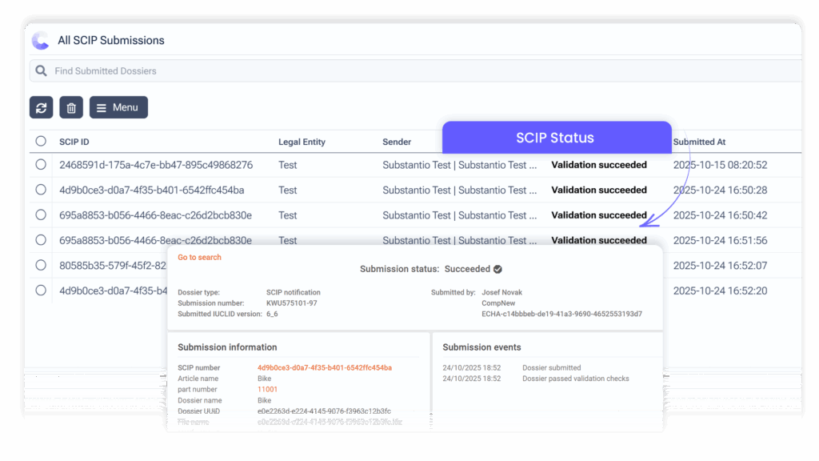This screenshot has width=819, height=461.
Task: Select row starting with 80585b35-579f
Action: (41, 266)
